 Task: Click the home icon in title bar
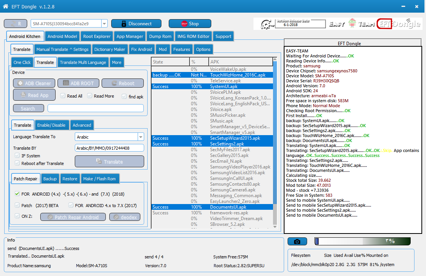[x=5, y=6]
